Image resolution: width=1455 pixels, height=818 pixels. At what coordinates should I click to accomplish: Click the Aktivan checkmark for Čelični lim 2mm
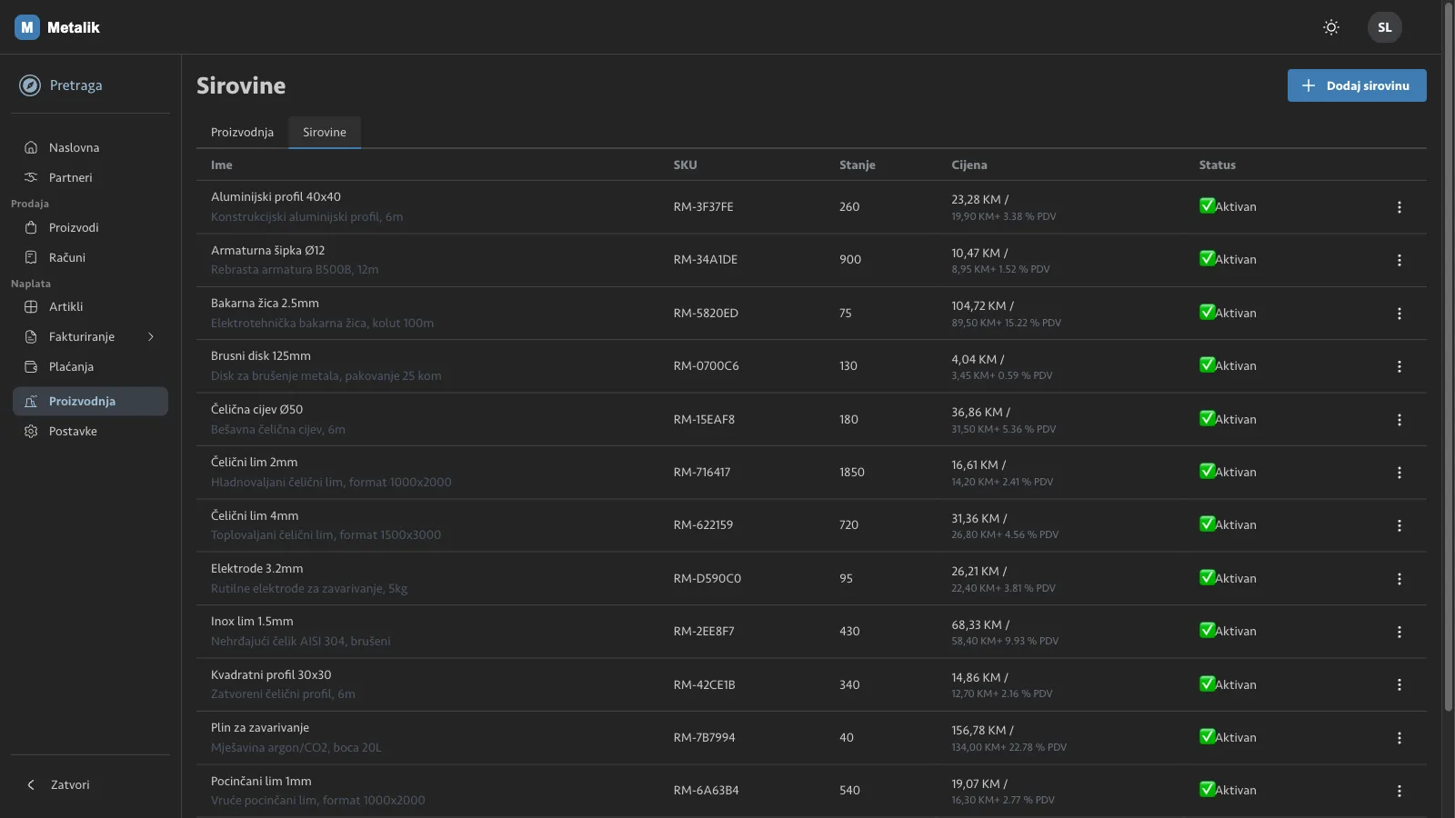1208,472
